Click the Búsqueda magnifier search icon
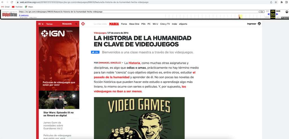 coord(75,24)
